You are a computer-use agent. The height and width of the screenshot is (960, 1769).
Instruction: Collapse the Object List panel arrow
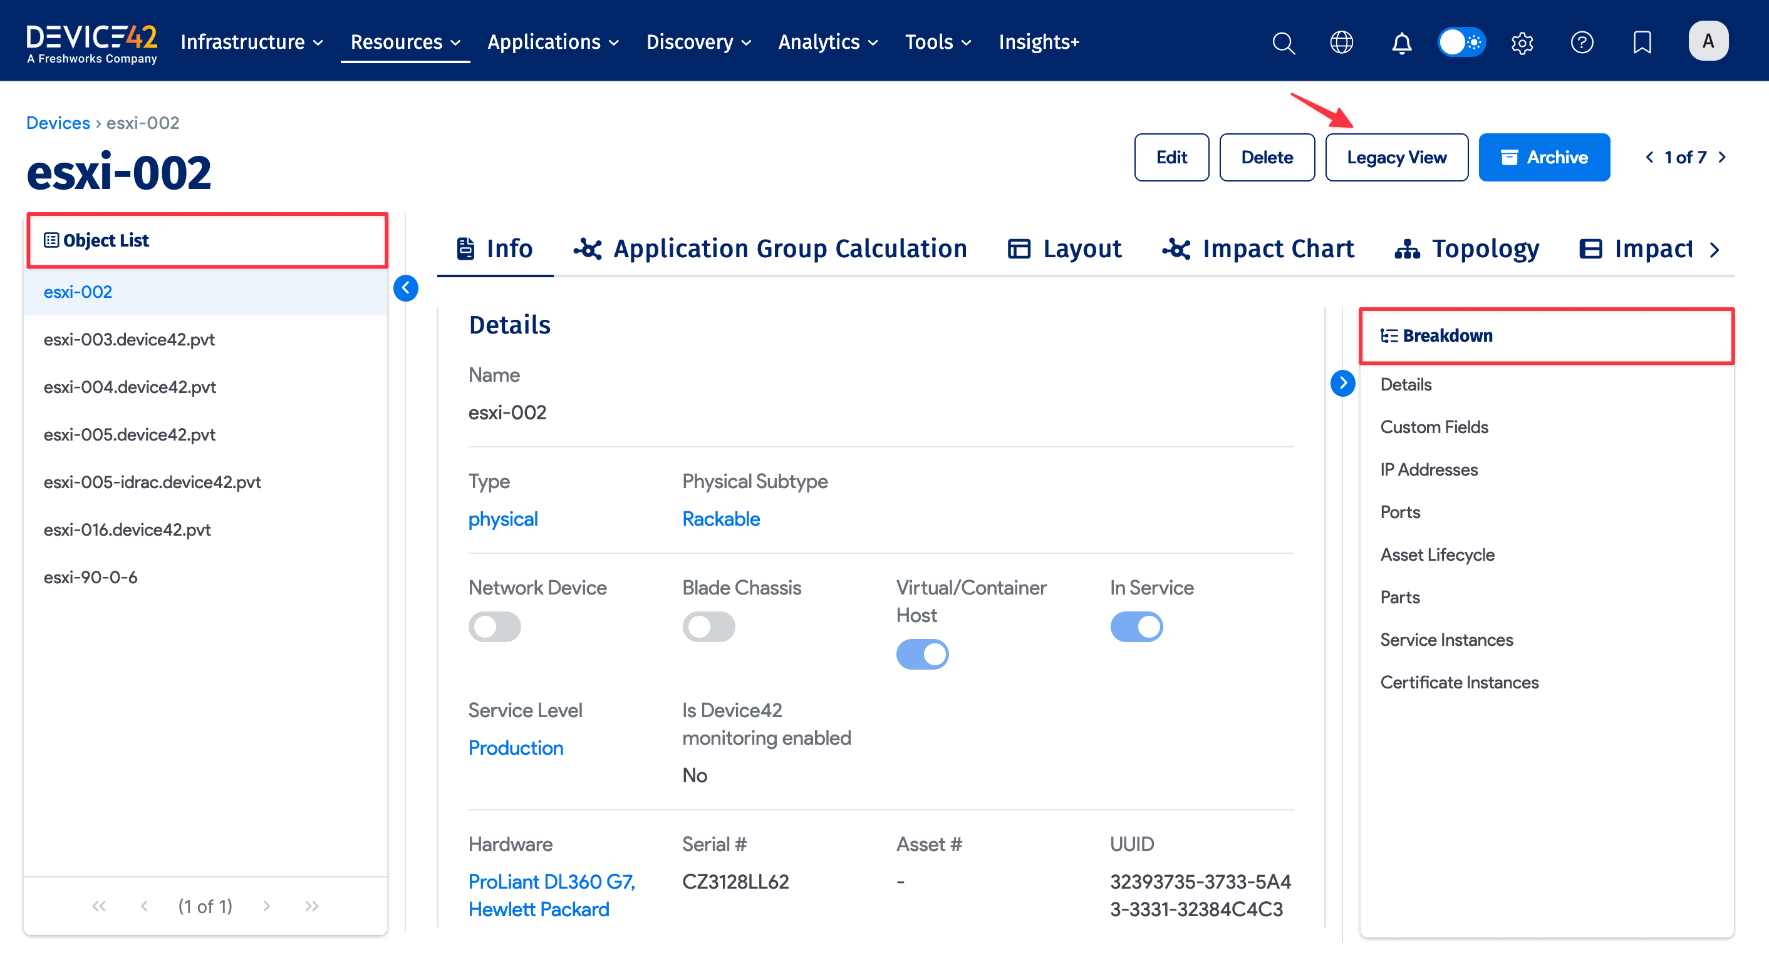(406, 287)
